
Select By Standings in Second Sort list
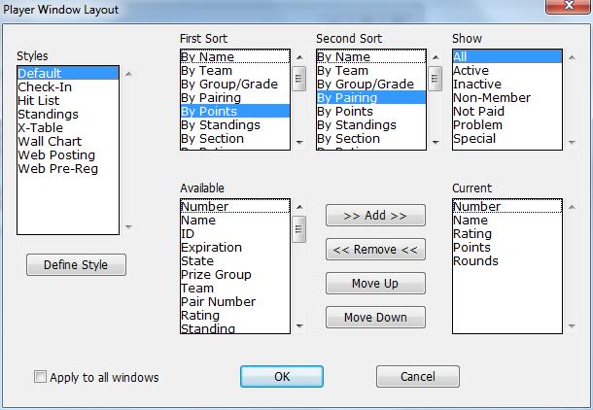357,125
